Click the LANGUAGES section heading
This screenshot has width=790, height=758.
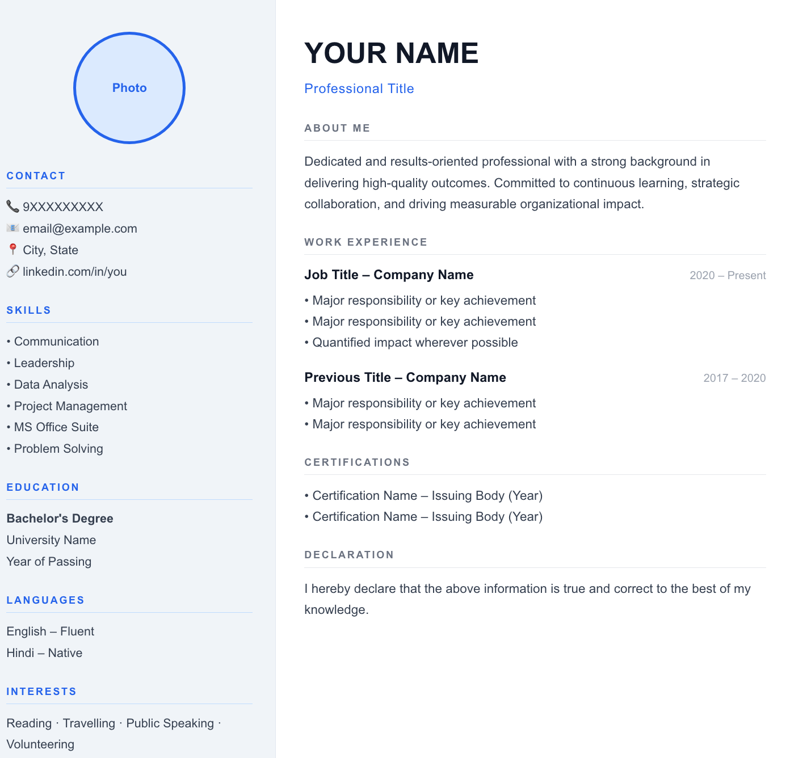(45, 600)
